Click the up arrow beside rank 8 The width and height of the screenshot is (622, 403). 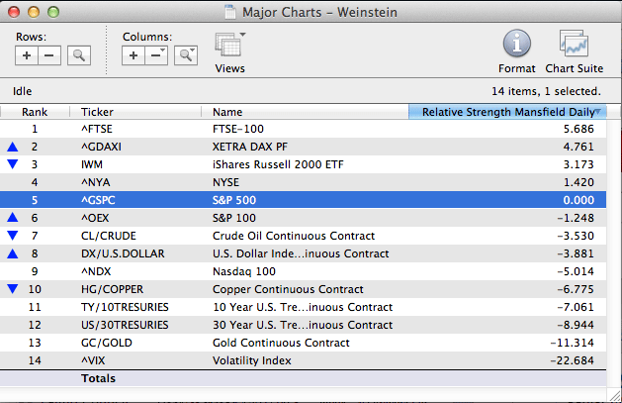coord(13,253)
